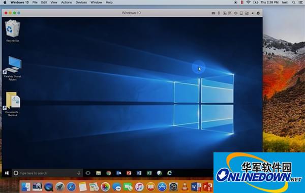Open File Explorer in Windows taskbar
Image resolution: width=305 pixels, height=193 pixels.
tap(99, 173)
